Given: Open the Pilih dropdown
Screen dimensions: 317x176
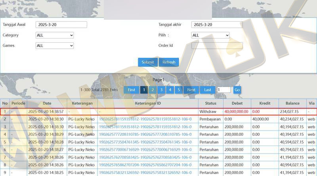Looking at the screenshot, I should (210, 35).
